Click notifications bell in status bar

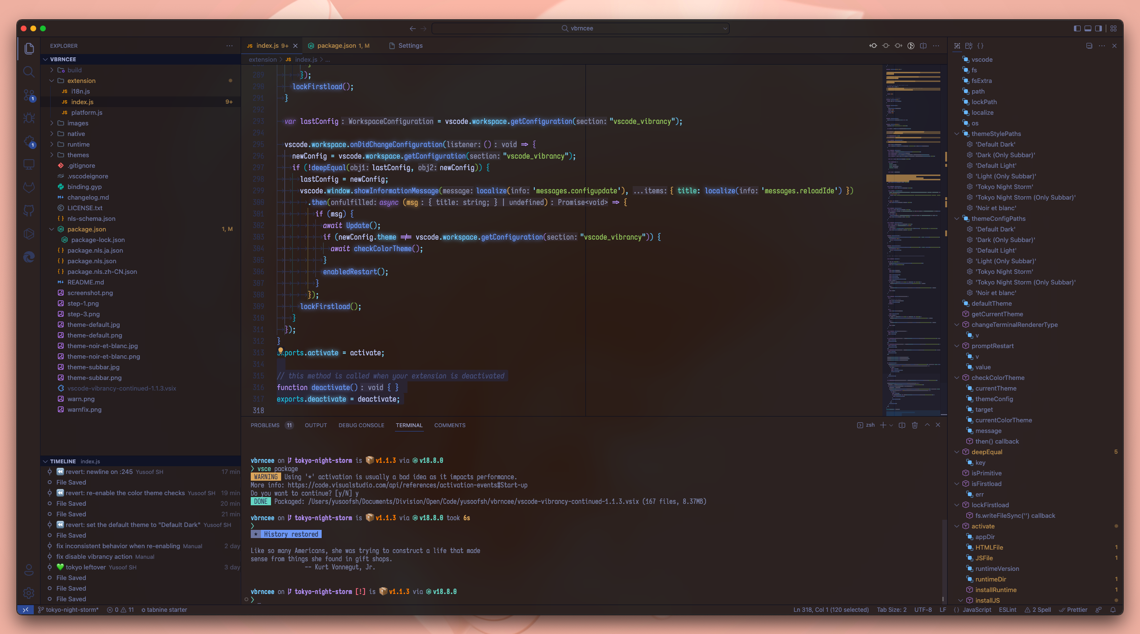coord(1113,610)
